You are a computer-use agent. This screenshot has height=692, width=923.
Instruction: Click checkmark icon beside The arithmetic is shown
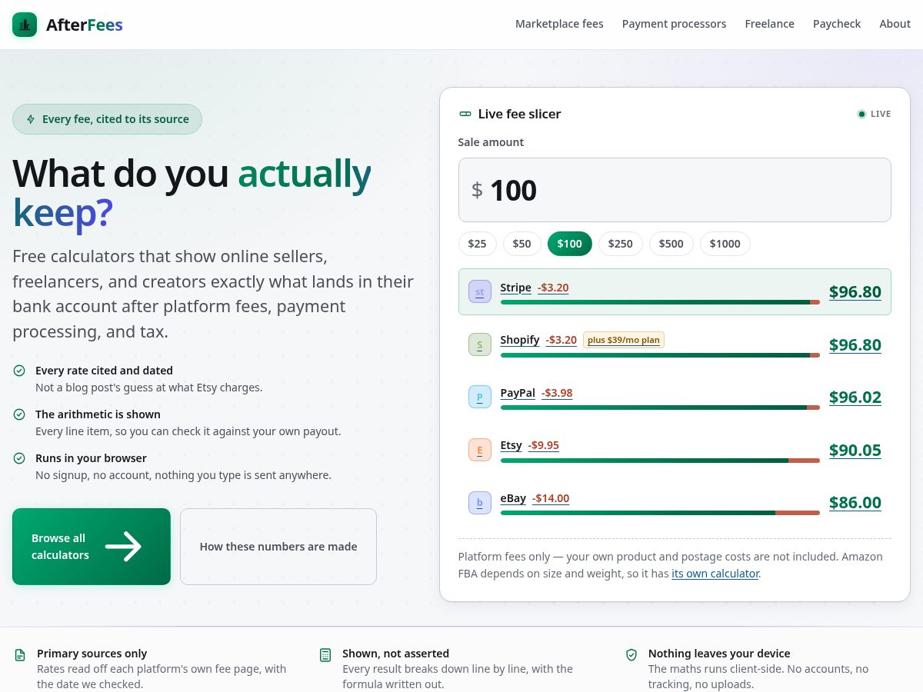19,414
